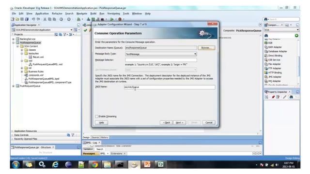Open the SOA palette category dropdown
The height and width of the screenshot is (174, 310).
point(297,30)
